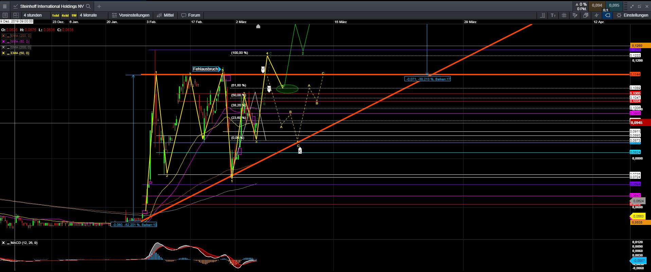Open the stacked windows layers icon

(586, 15)
